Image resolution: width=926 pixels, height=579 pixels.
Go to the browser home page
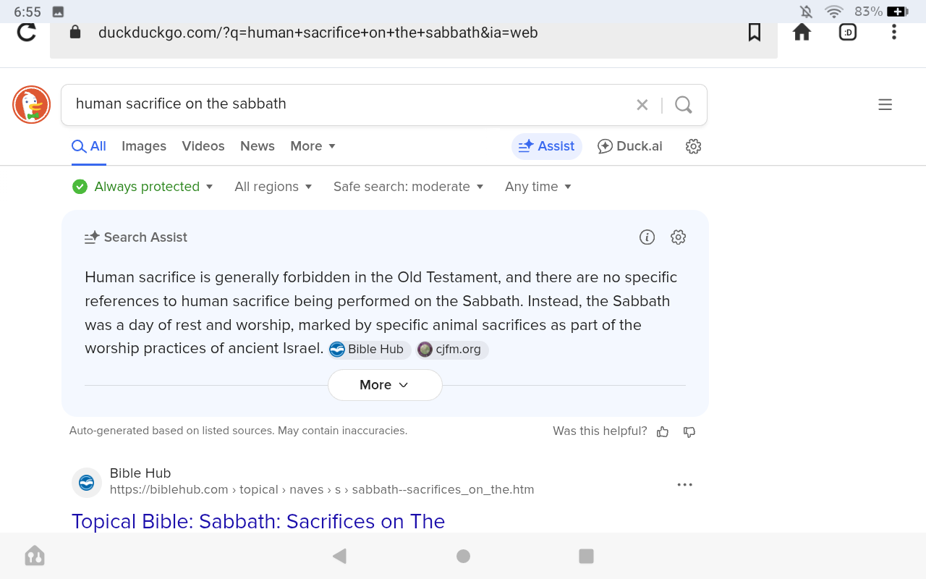coord(802,32)
